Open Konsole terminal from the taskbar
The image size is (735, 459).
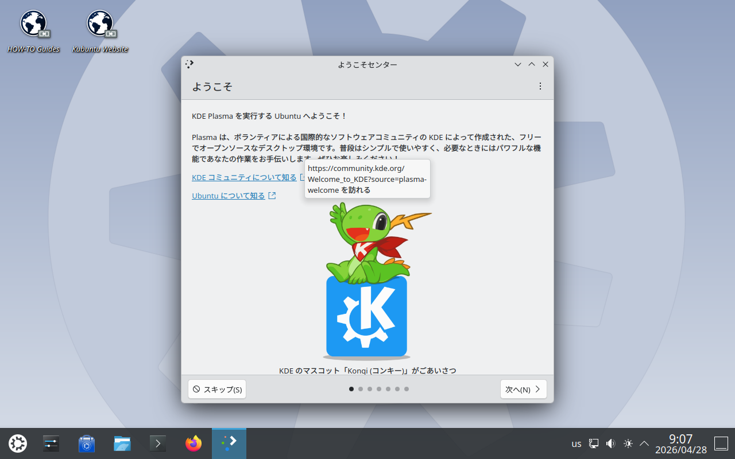click(158, 444)
